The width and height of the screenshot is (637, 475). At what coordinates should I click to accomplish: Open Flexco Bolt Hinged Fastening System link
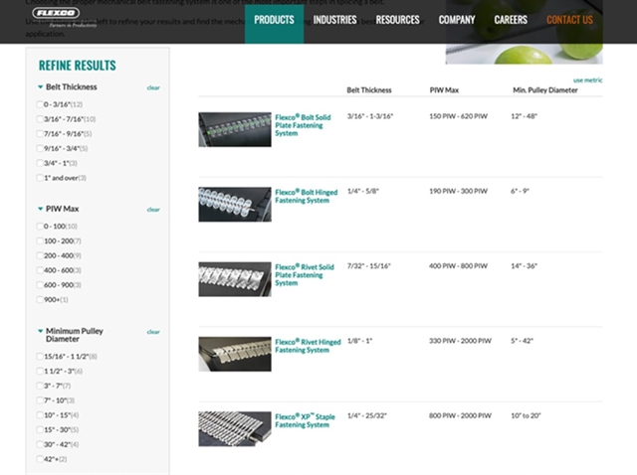click(x=307, y=196)
